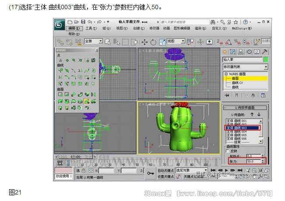Click the Select and Link chain icon
This screenshot has height=201, width=285.
[60, 42]
